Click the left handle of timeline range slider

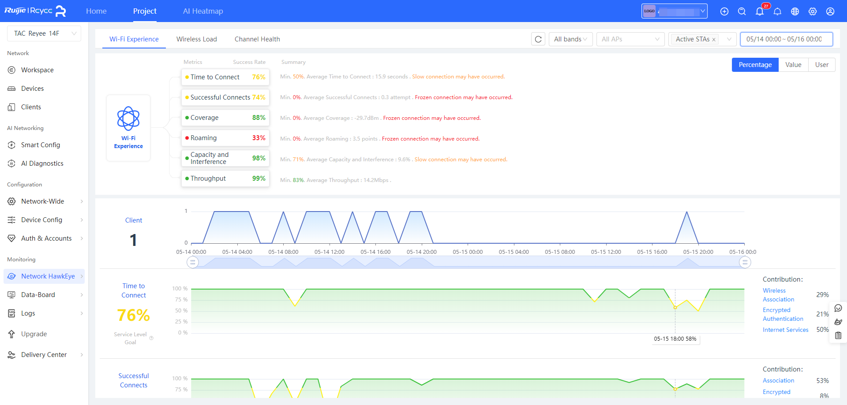click(192, 262)
